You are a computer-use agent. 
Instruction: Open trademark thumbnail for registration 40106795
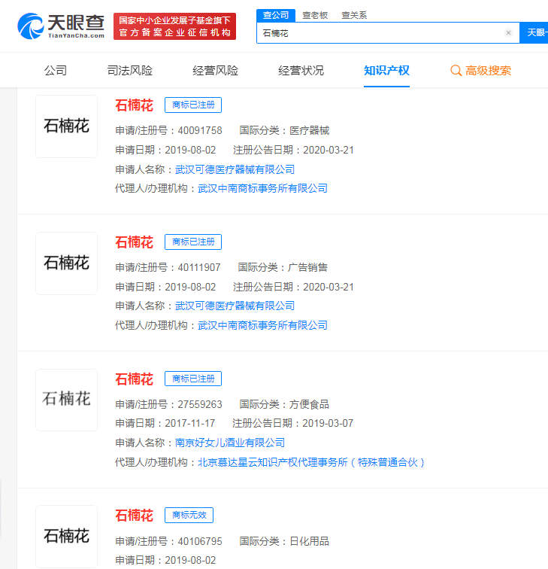pyautogui.click(x=66, y=536)
